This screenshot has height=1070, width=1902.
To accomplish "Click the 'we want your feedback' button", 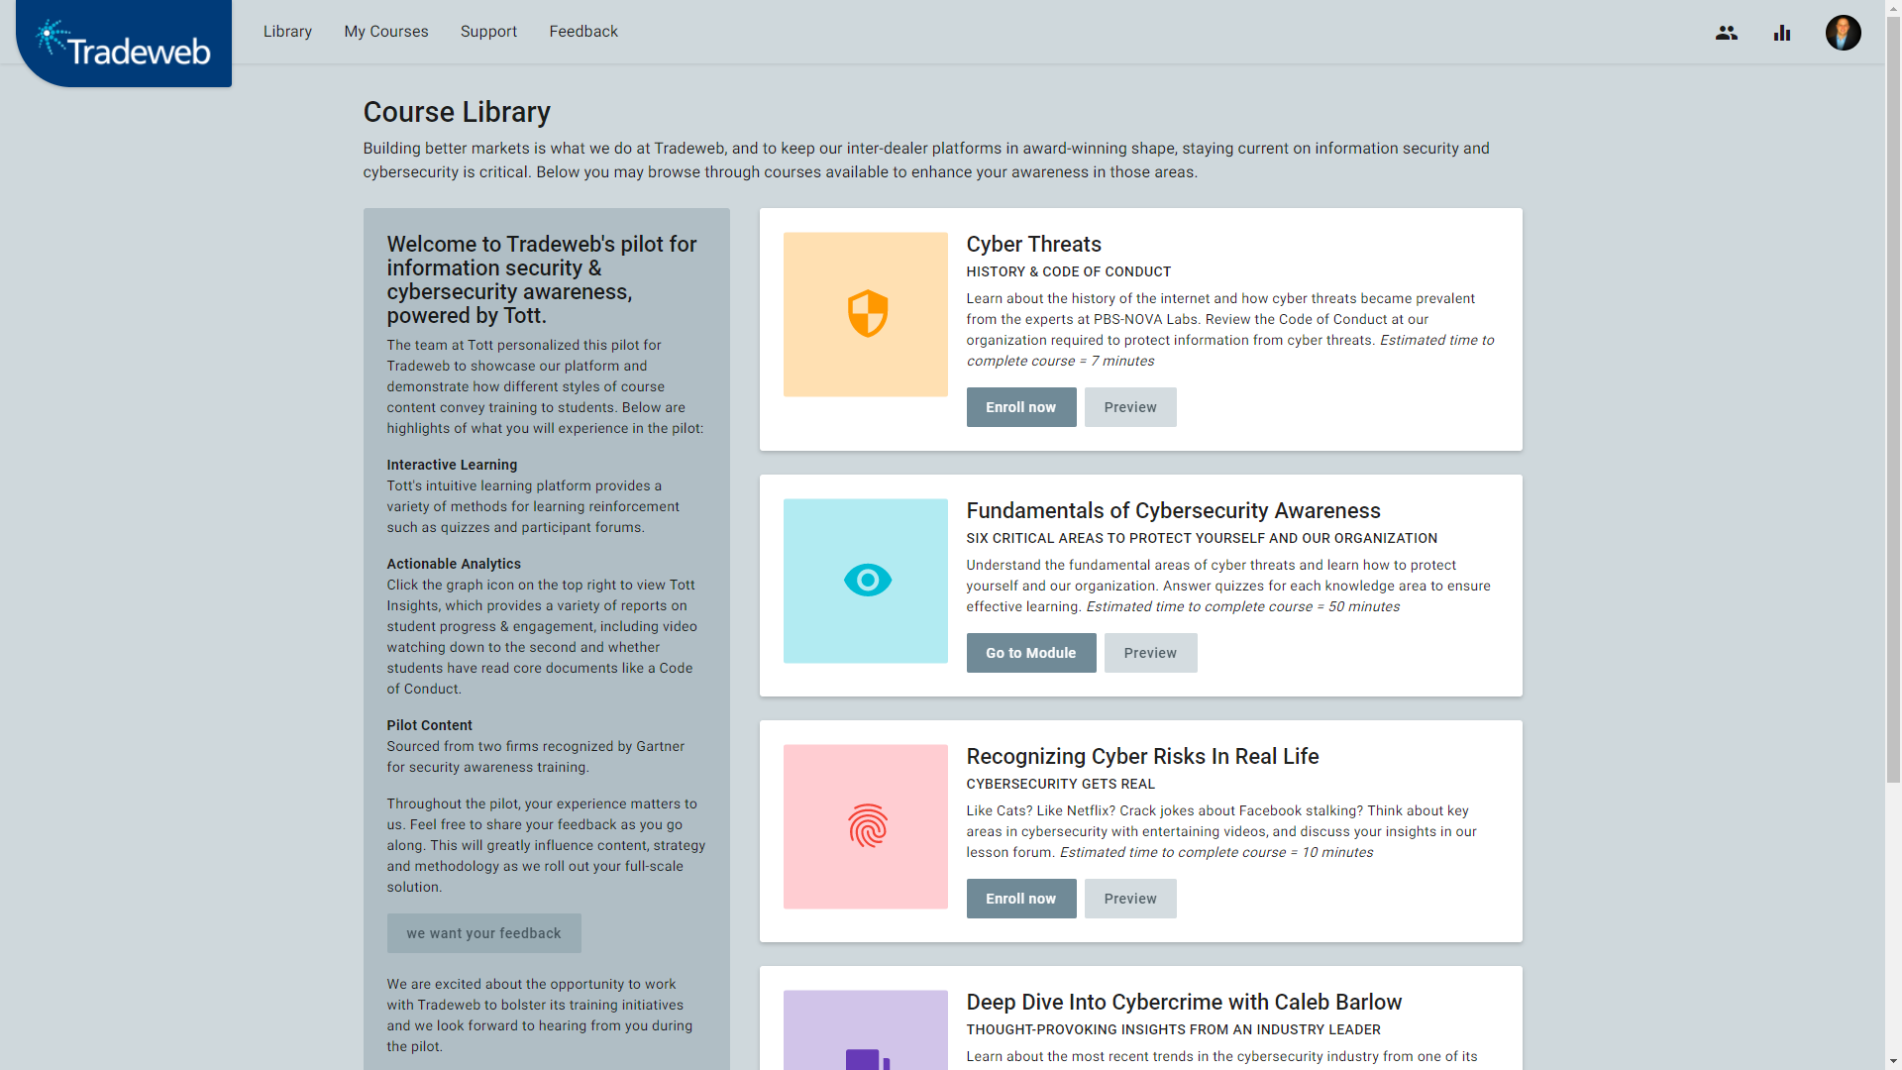I will tap(483, 933).
